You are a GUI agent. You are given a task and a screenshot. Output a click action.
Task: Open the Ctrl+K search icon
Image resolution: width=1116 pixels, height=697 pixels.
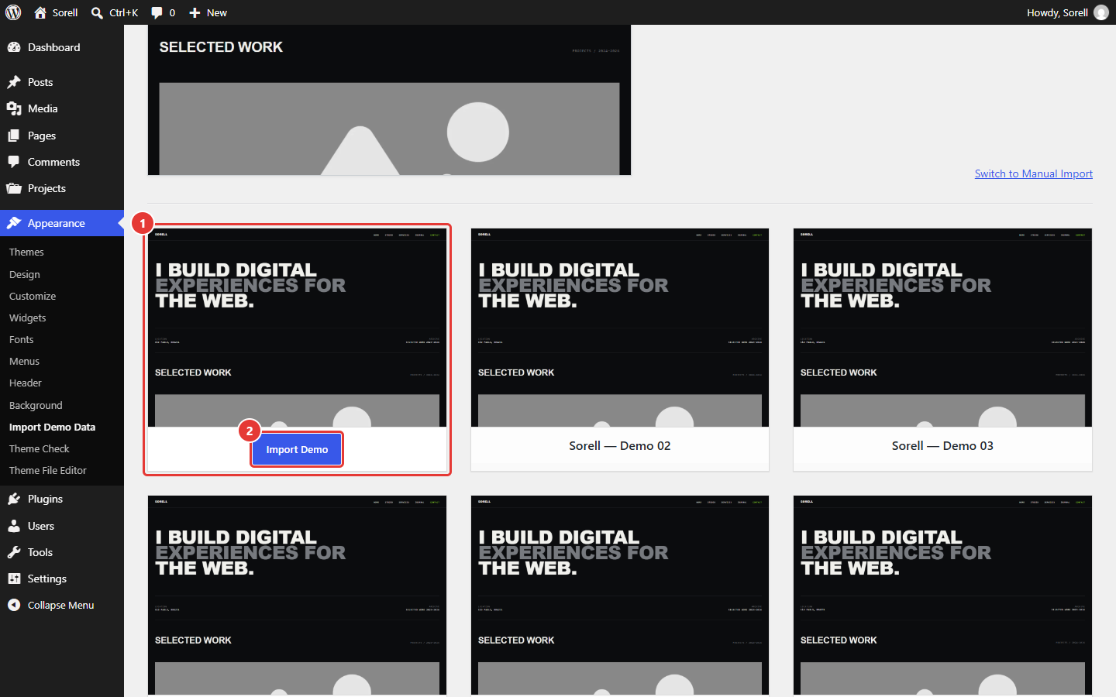tap(97, 12)
